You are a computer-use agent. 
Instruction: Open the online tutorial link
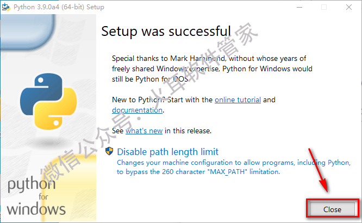238,100
